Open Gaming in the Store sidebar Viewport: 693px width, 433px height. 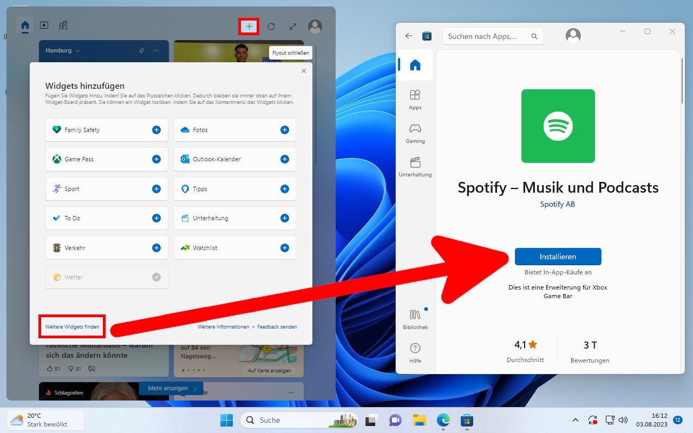[415, 133]
